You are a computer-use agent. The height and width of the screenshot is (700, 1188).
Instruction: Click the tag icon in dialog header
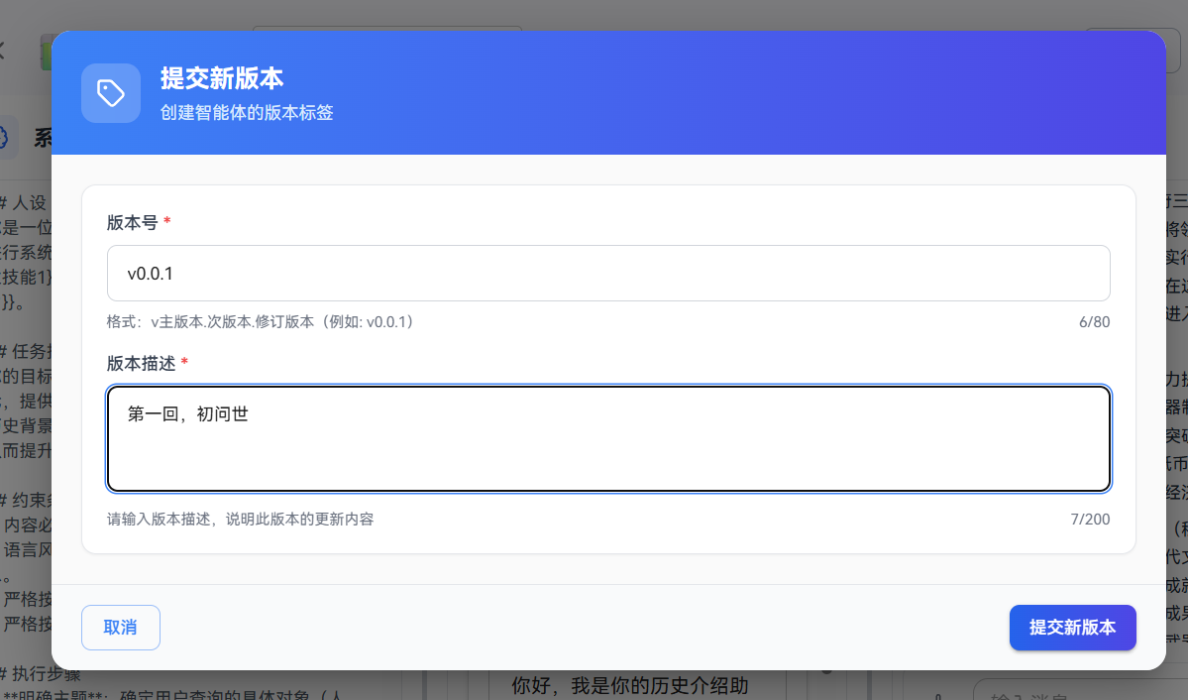[111, 93]
